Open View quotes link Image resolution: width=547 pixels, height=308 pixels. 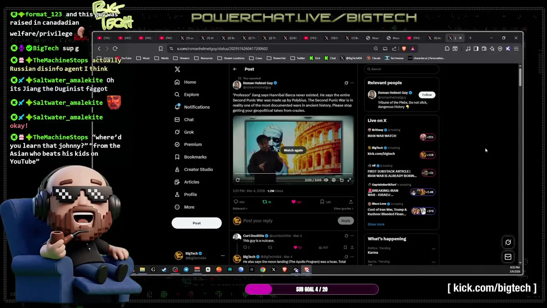tap(344, 209)
